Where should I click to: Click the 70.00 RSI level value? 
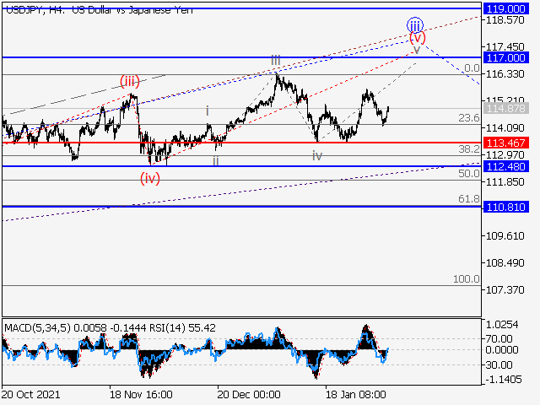499,339
